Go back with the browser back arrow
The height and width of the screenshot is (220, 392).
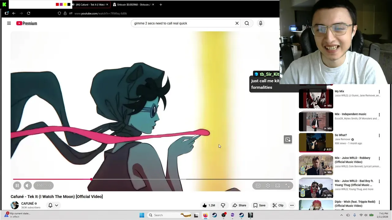pos(14,13)
